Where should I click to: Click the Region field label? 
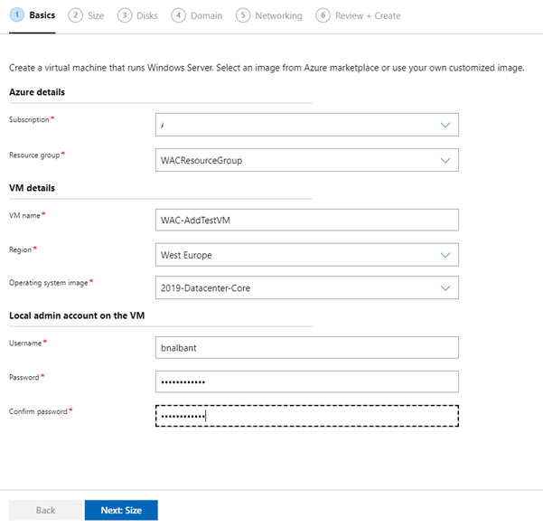[x=21, y=249]
